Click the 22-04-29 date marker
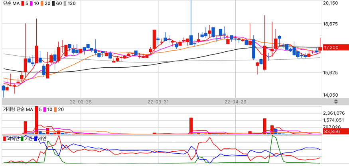This screenshot has width=349, height=166. (235, 102)
